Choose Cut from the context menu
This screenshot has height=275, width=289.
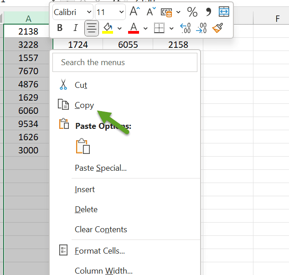[125, 85]
